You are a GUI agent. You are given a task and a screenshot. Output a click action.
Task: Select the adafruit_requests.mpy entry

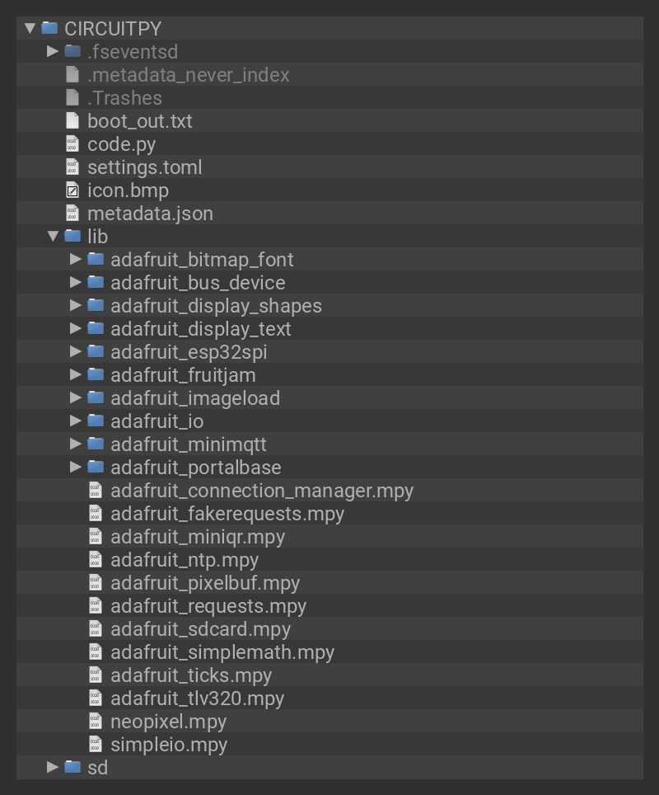click(x=208, y=606)
